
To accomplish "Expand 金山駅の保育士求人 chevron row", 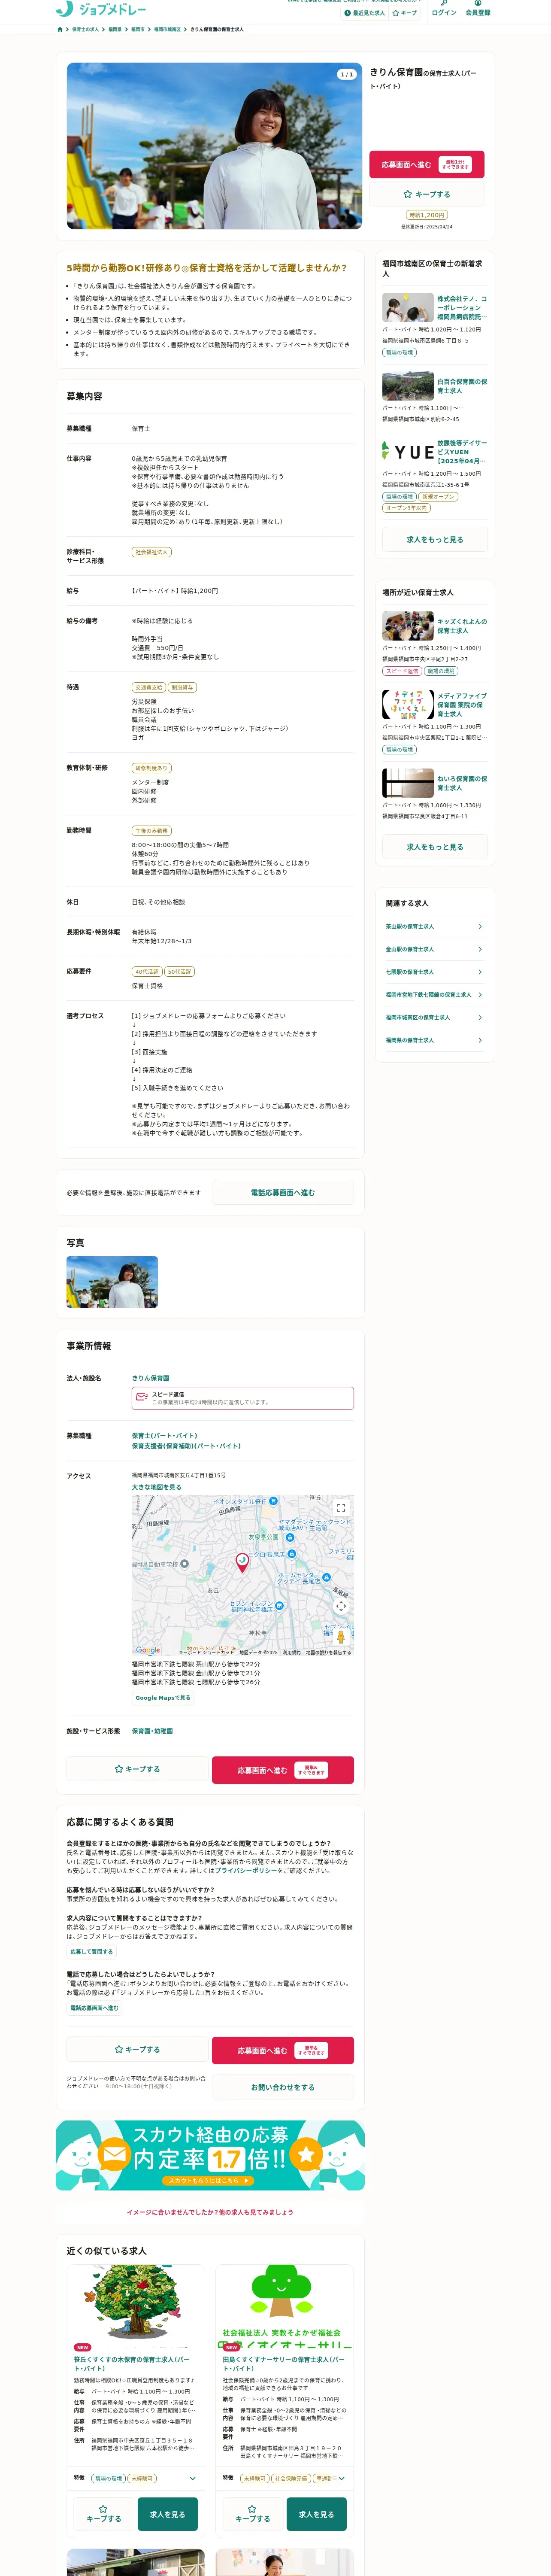I will pyautogui.click(x=435, y=949).
